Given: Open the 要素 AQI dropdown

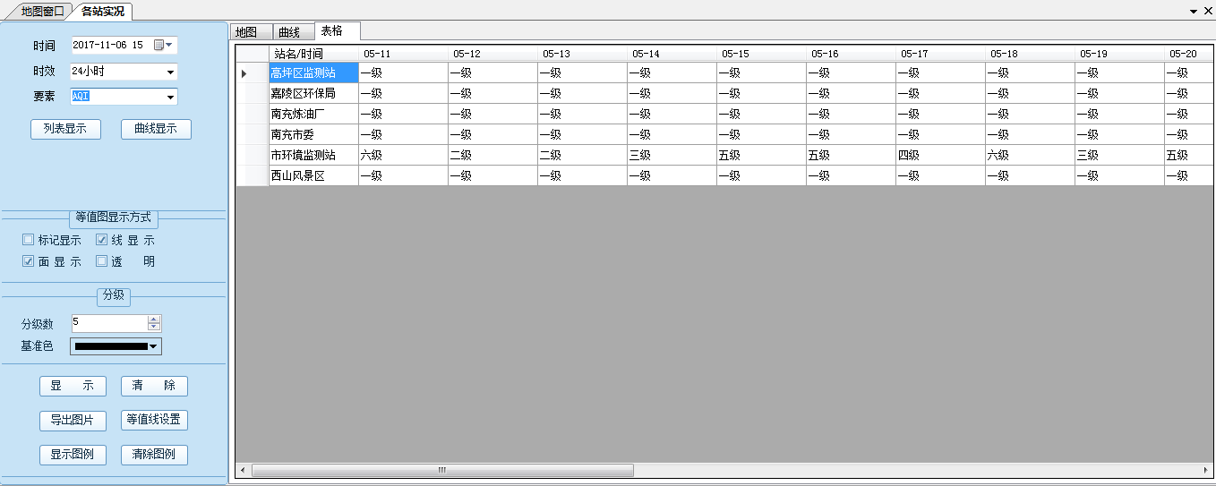Looking at the screenshot, I should [x=170, y=98].
